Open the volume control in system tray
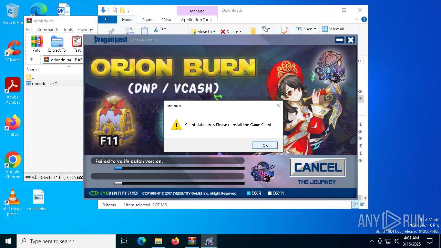 (397, 241)
